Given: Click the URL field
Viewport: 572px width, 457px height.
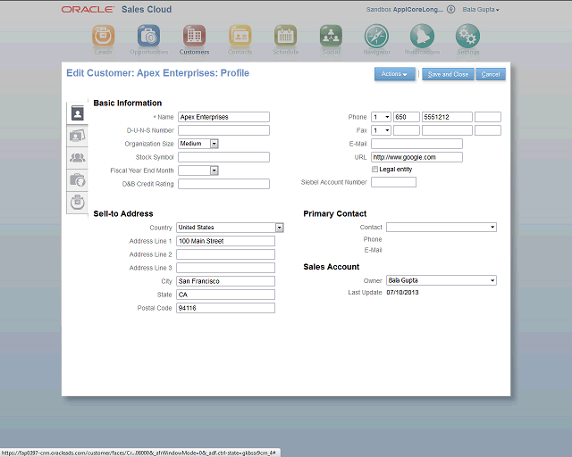Looking at the screenshot, I should pos(416,157).
